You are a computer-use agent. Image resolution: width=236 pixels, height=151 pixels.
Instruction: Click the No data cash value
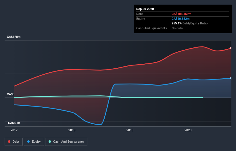177,28
